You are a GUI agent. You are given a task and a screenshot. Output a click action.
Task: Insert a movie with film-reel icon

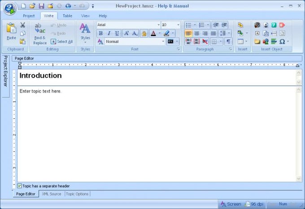[x=257, y=25]
